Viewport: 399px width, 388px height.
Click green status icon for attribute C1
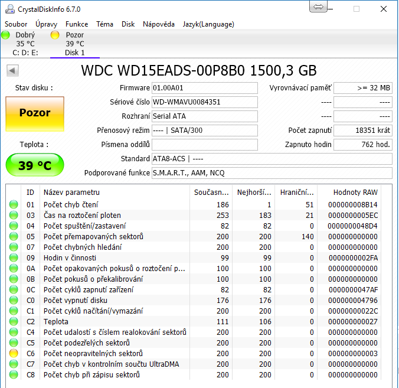pos(14,311)
